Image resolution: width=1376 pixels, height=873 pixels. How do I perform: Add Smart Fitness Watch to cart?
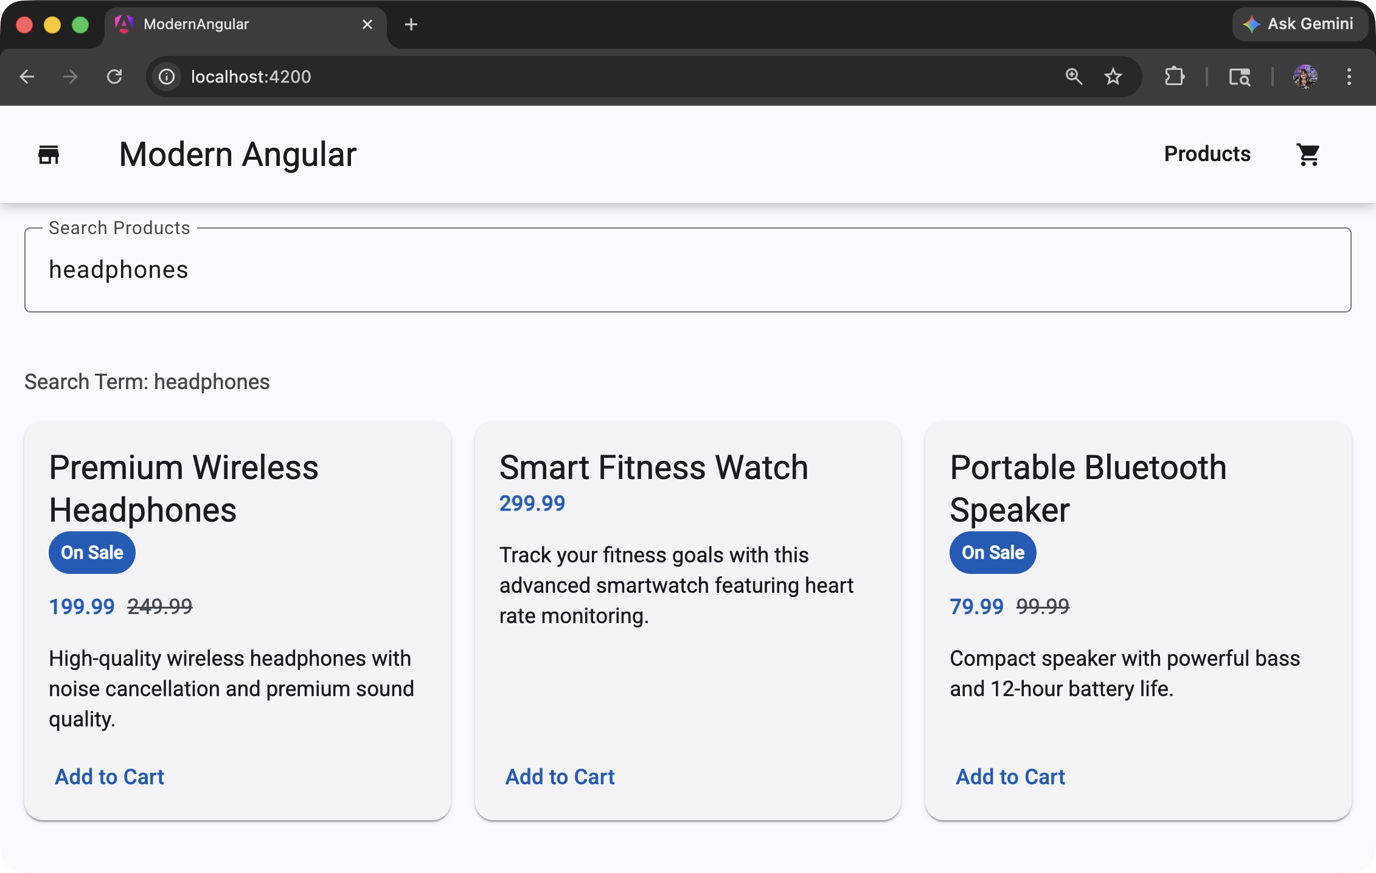560,776
